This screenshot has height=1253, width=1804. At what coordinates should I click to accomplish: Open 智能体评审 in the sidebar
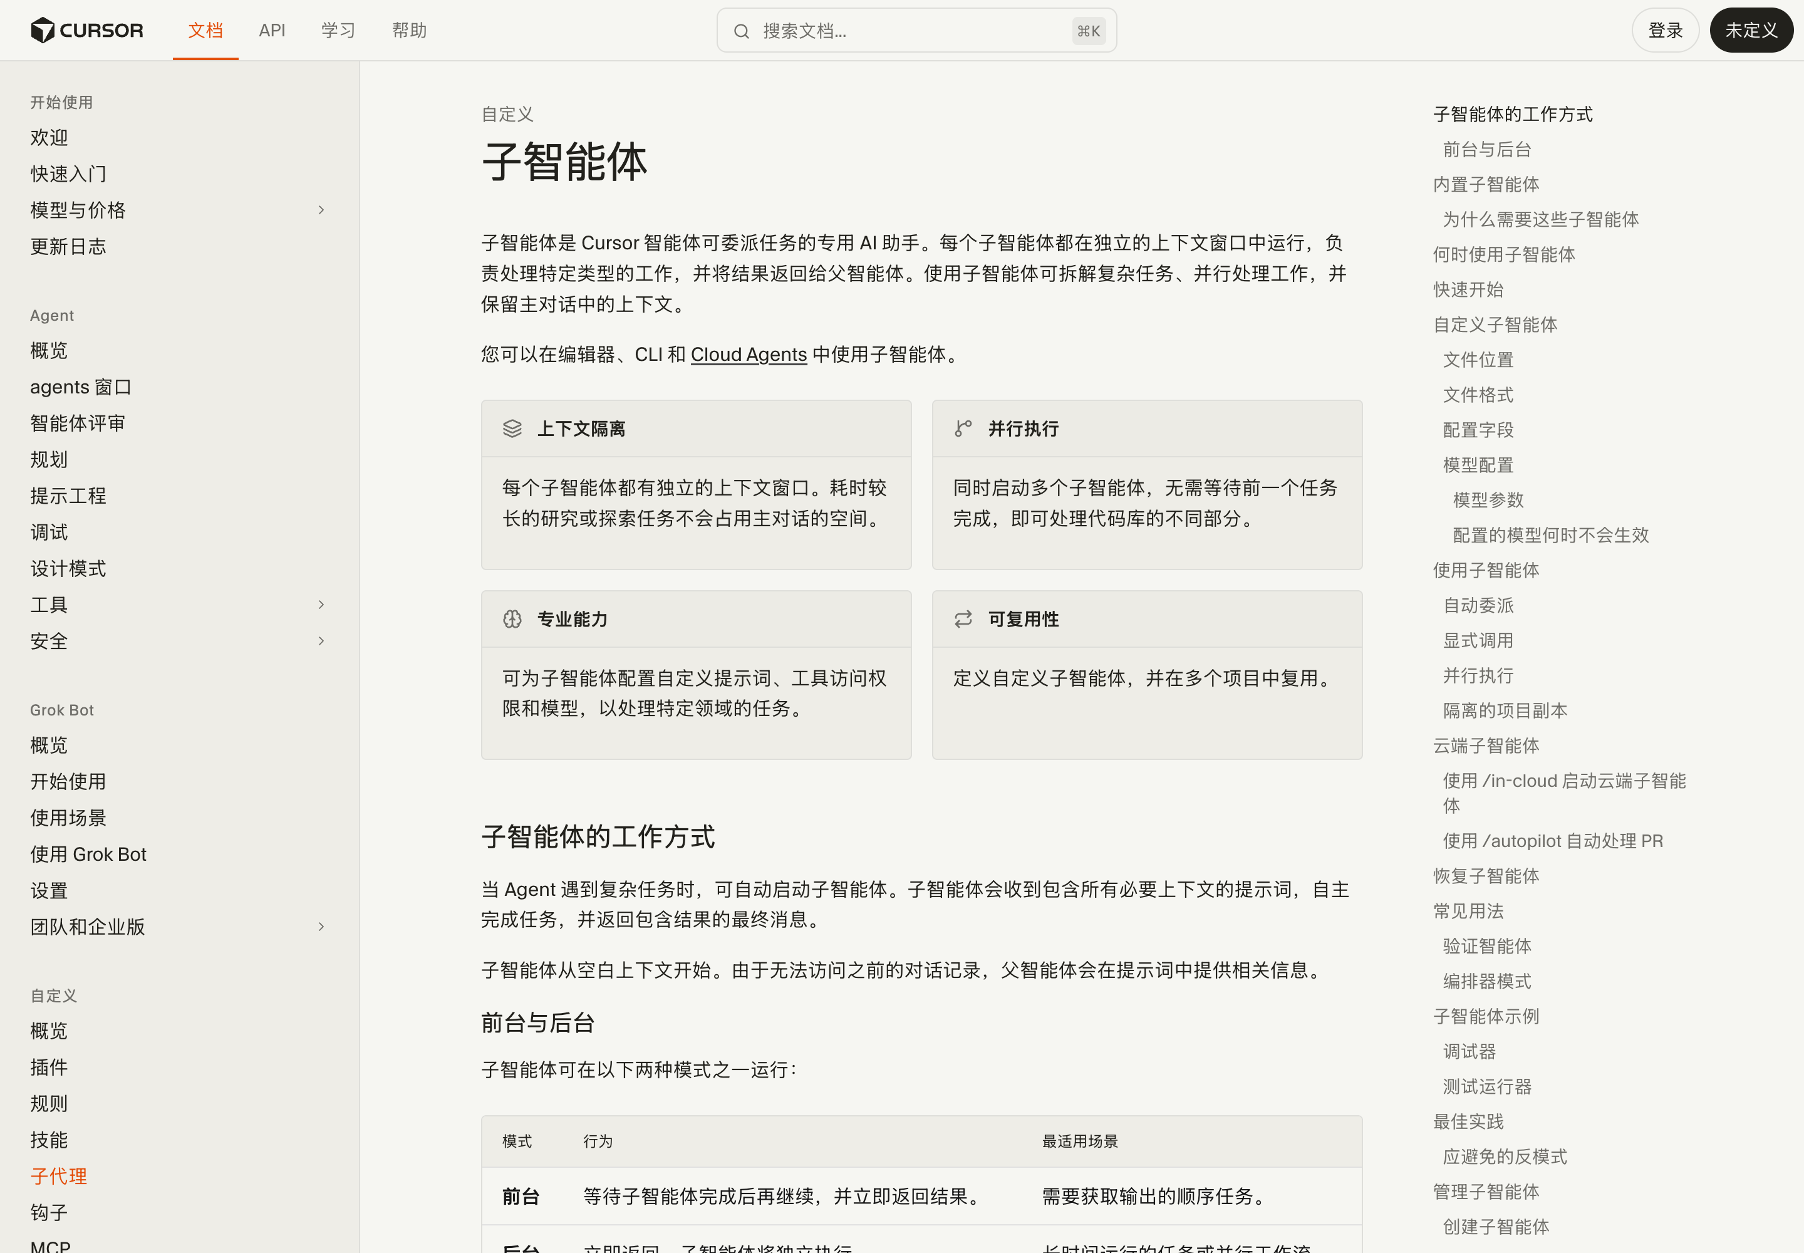coord(78,424)
